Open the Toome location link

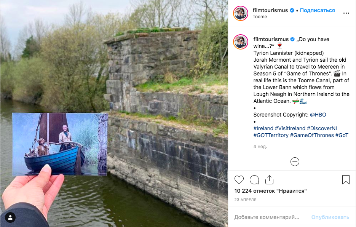260,17
